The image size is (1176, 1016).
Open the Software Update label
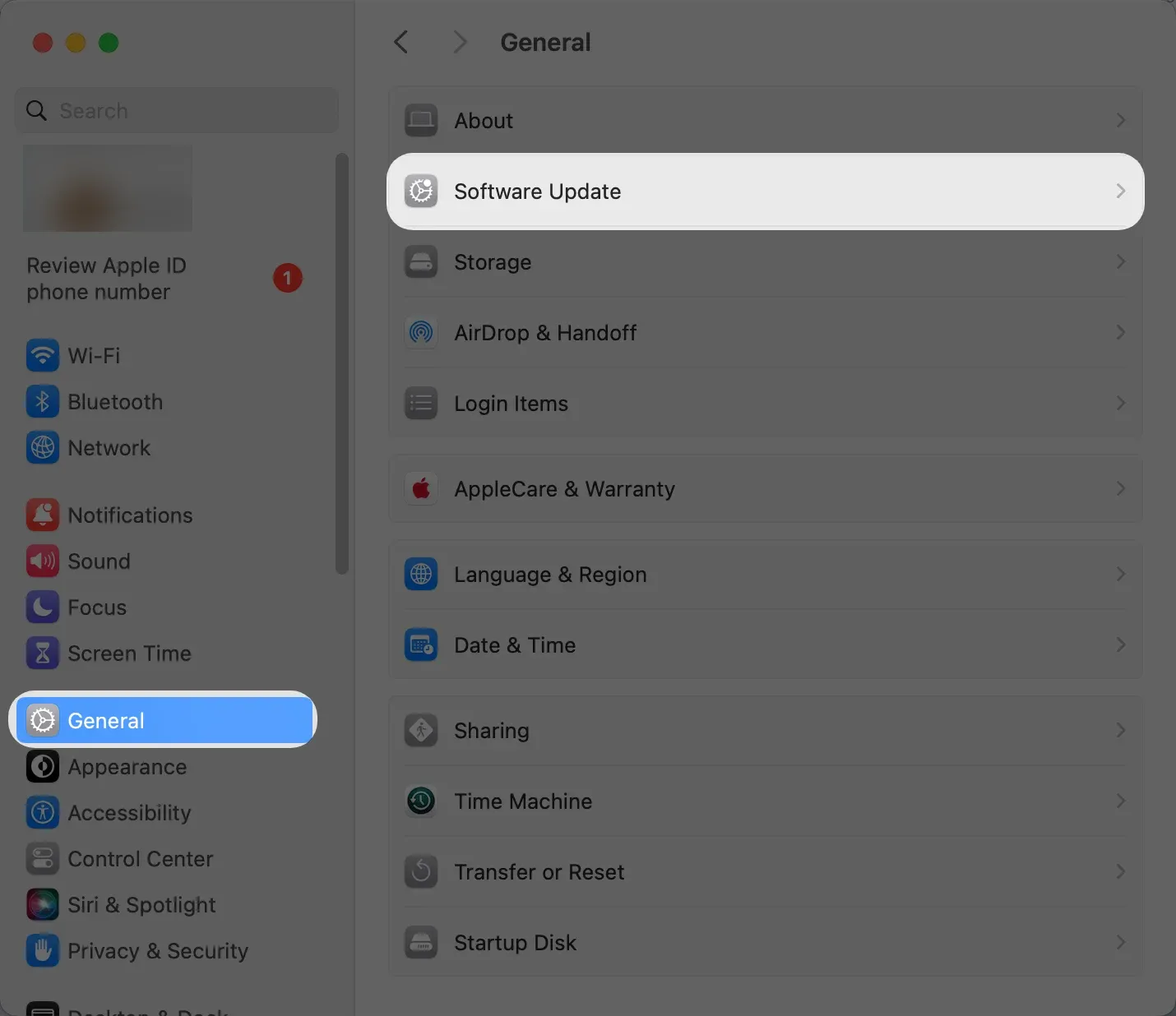tap(538, 192)
